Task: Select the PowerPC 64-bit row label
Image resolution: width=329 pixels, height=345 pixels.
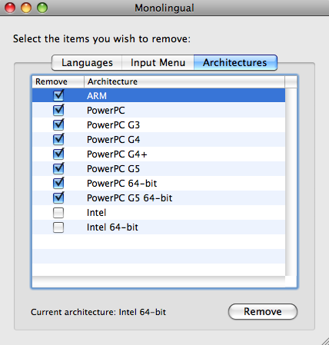Action: pos(121,184)
